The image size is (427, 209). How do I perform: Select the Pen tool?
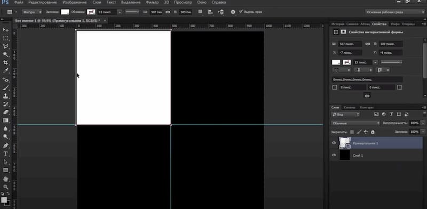point(5,146)
